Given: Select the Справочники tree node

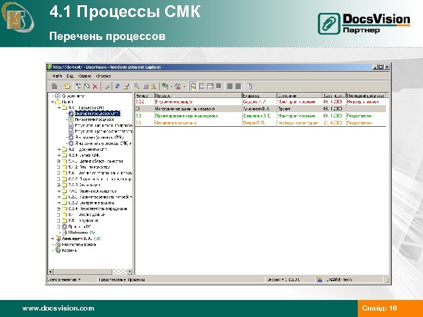Looking at the screenshot, I should pos(73,96).
